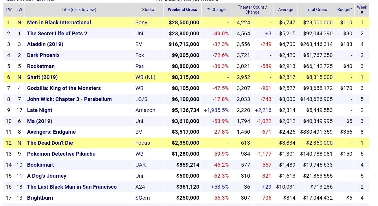Open Avengers: Endgame movie page
The width and height of the screenshot is (378, 206).
point(52,132)
